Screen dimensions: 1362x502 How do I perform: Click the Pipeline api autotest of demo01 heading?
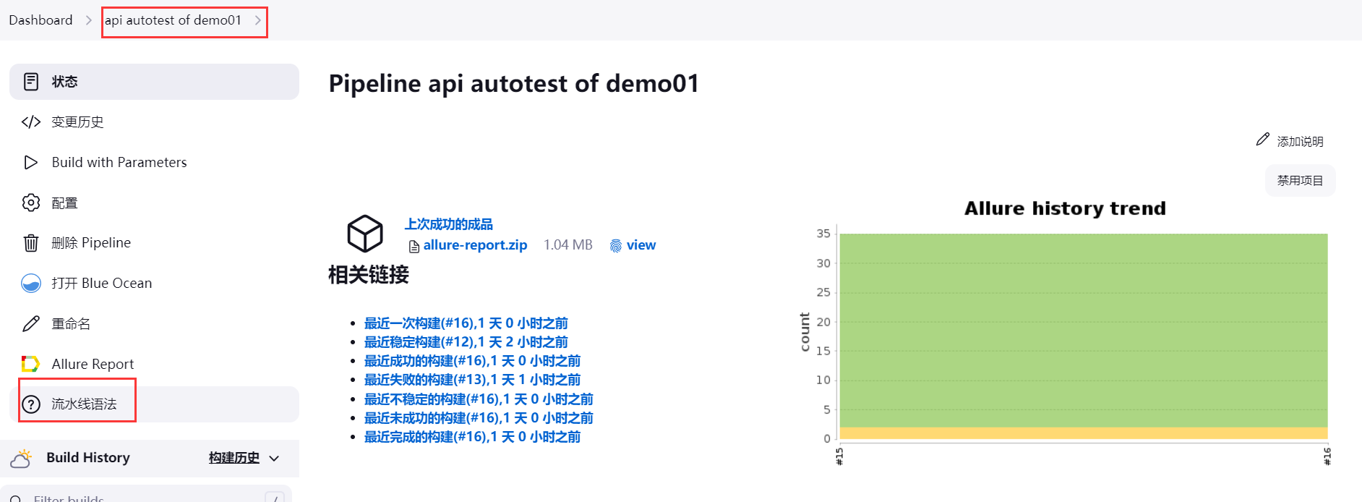coord(514,84)
